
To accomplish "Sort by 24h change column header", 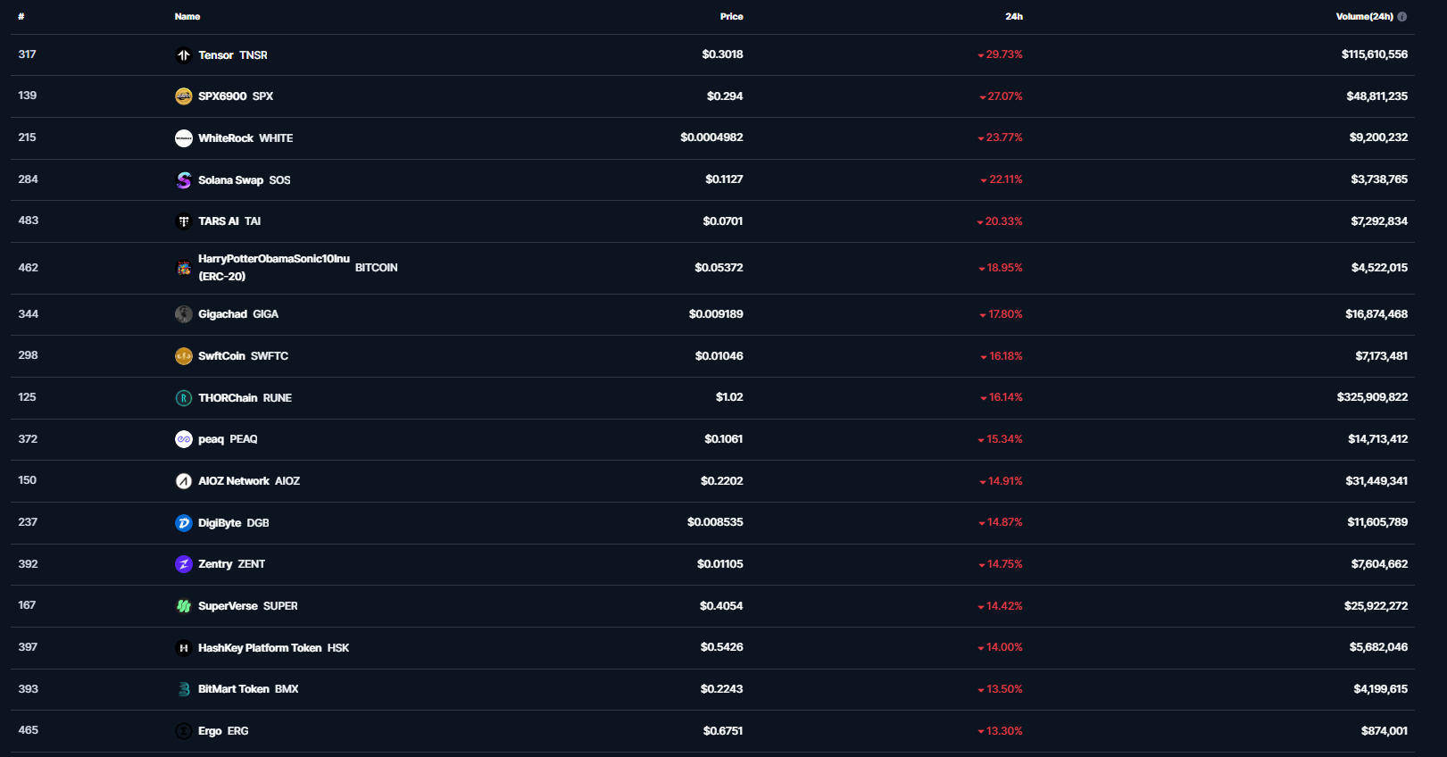I will (x=1014, y=17).
